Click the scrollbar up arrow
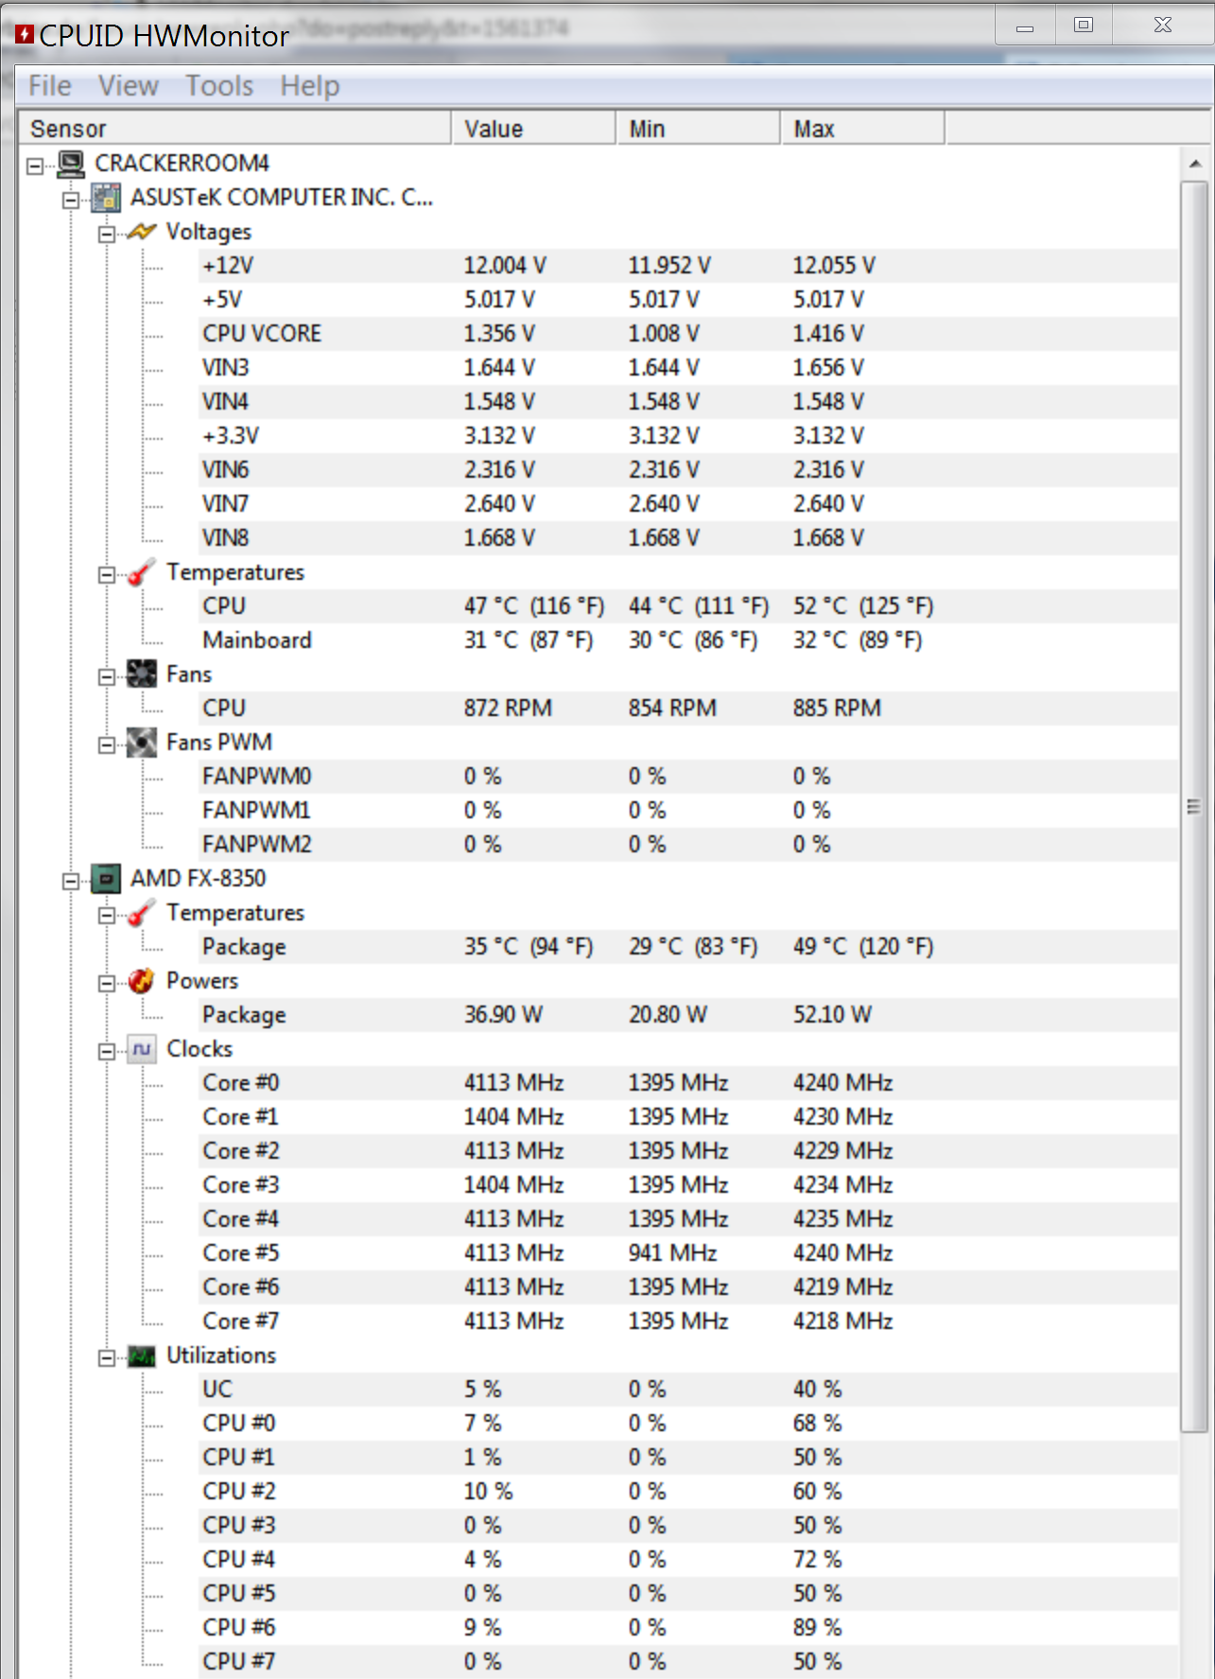Viewport: 1215px width, 1679px height. tap(1195, 164)
